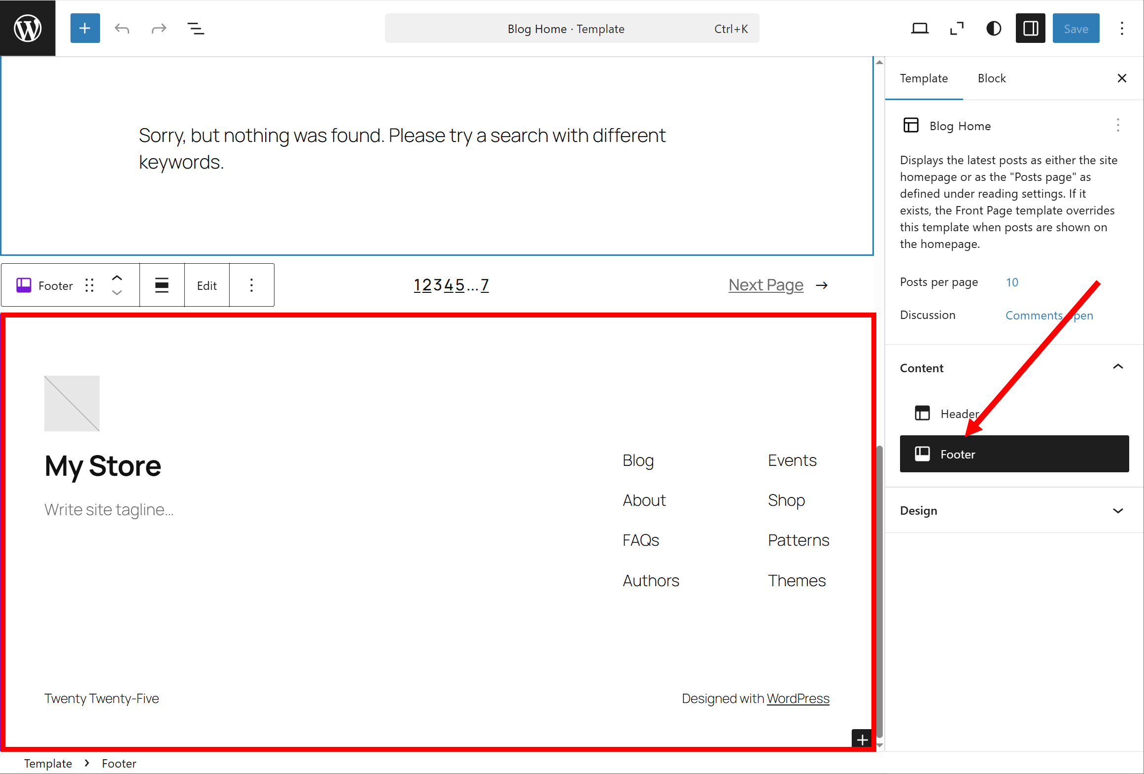The height and width of the screenshot is (774, 1144).
Task: Expand the Design panel section
Action: [x=1118, y=511]
